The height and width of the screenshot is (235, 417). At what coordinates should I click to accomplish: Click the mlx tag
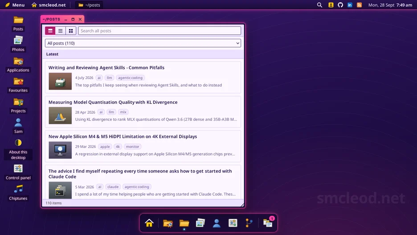tap(123, 112)
